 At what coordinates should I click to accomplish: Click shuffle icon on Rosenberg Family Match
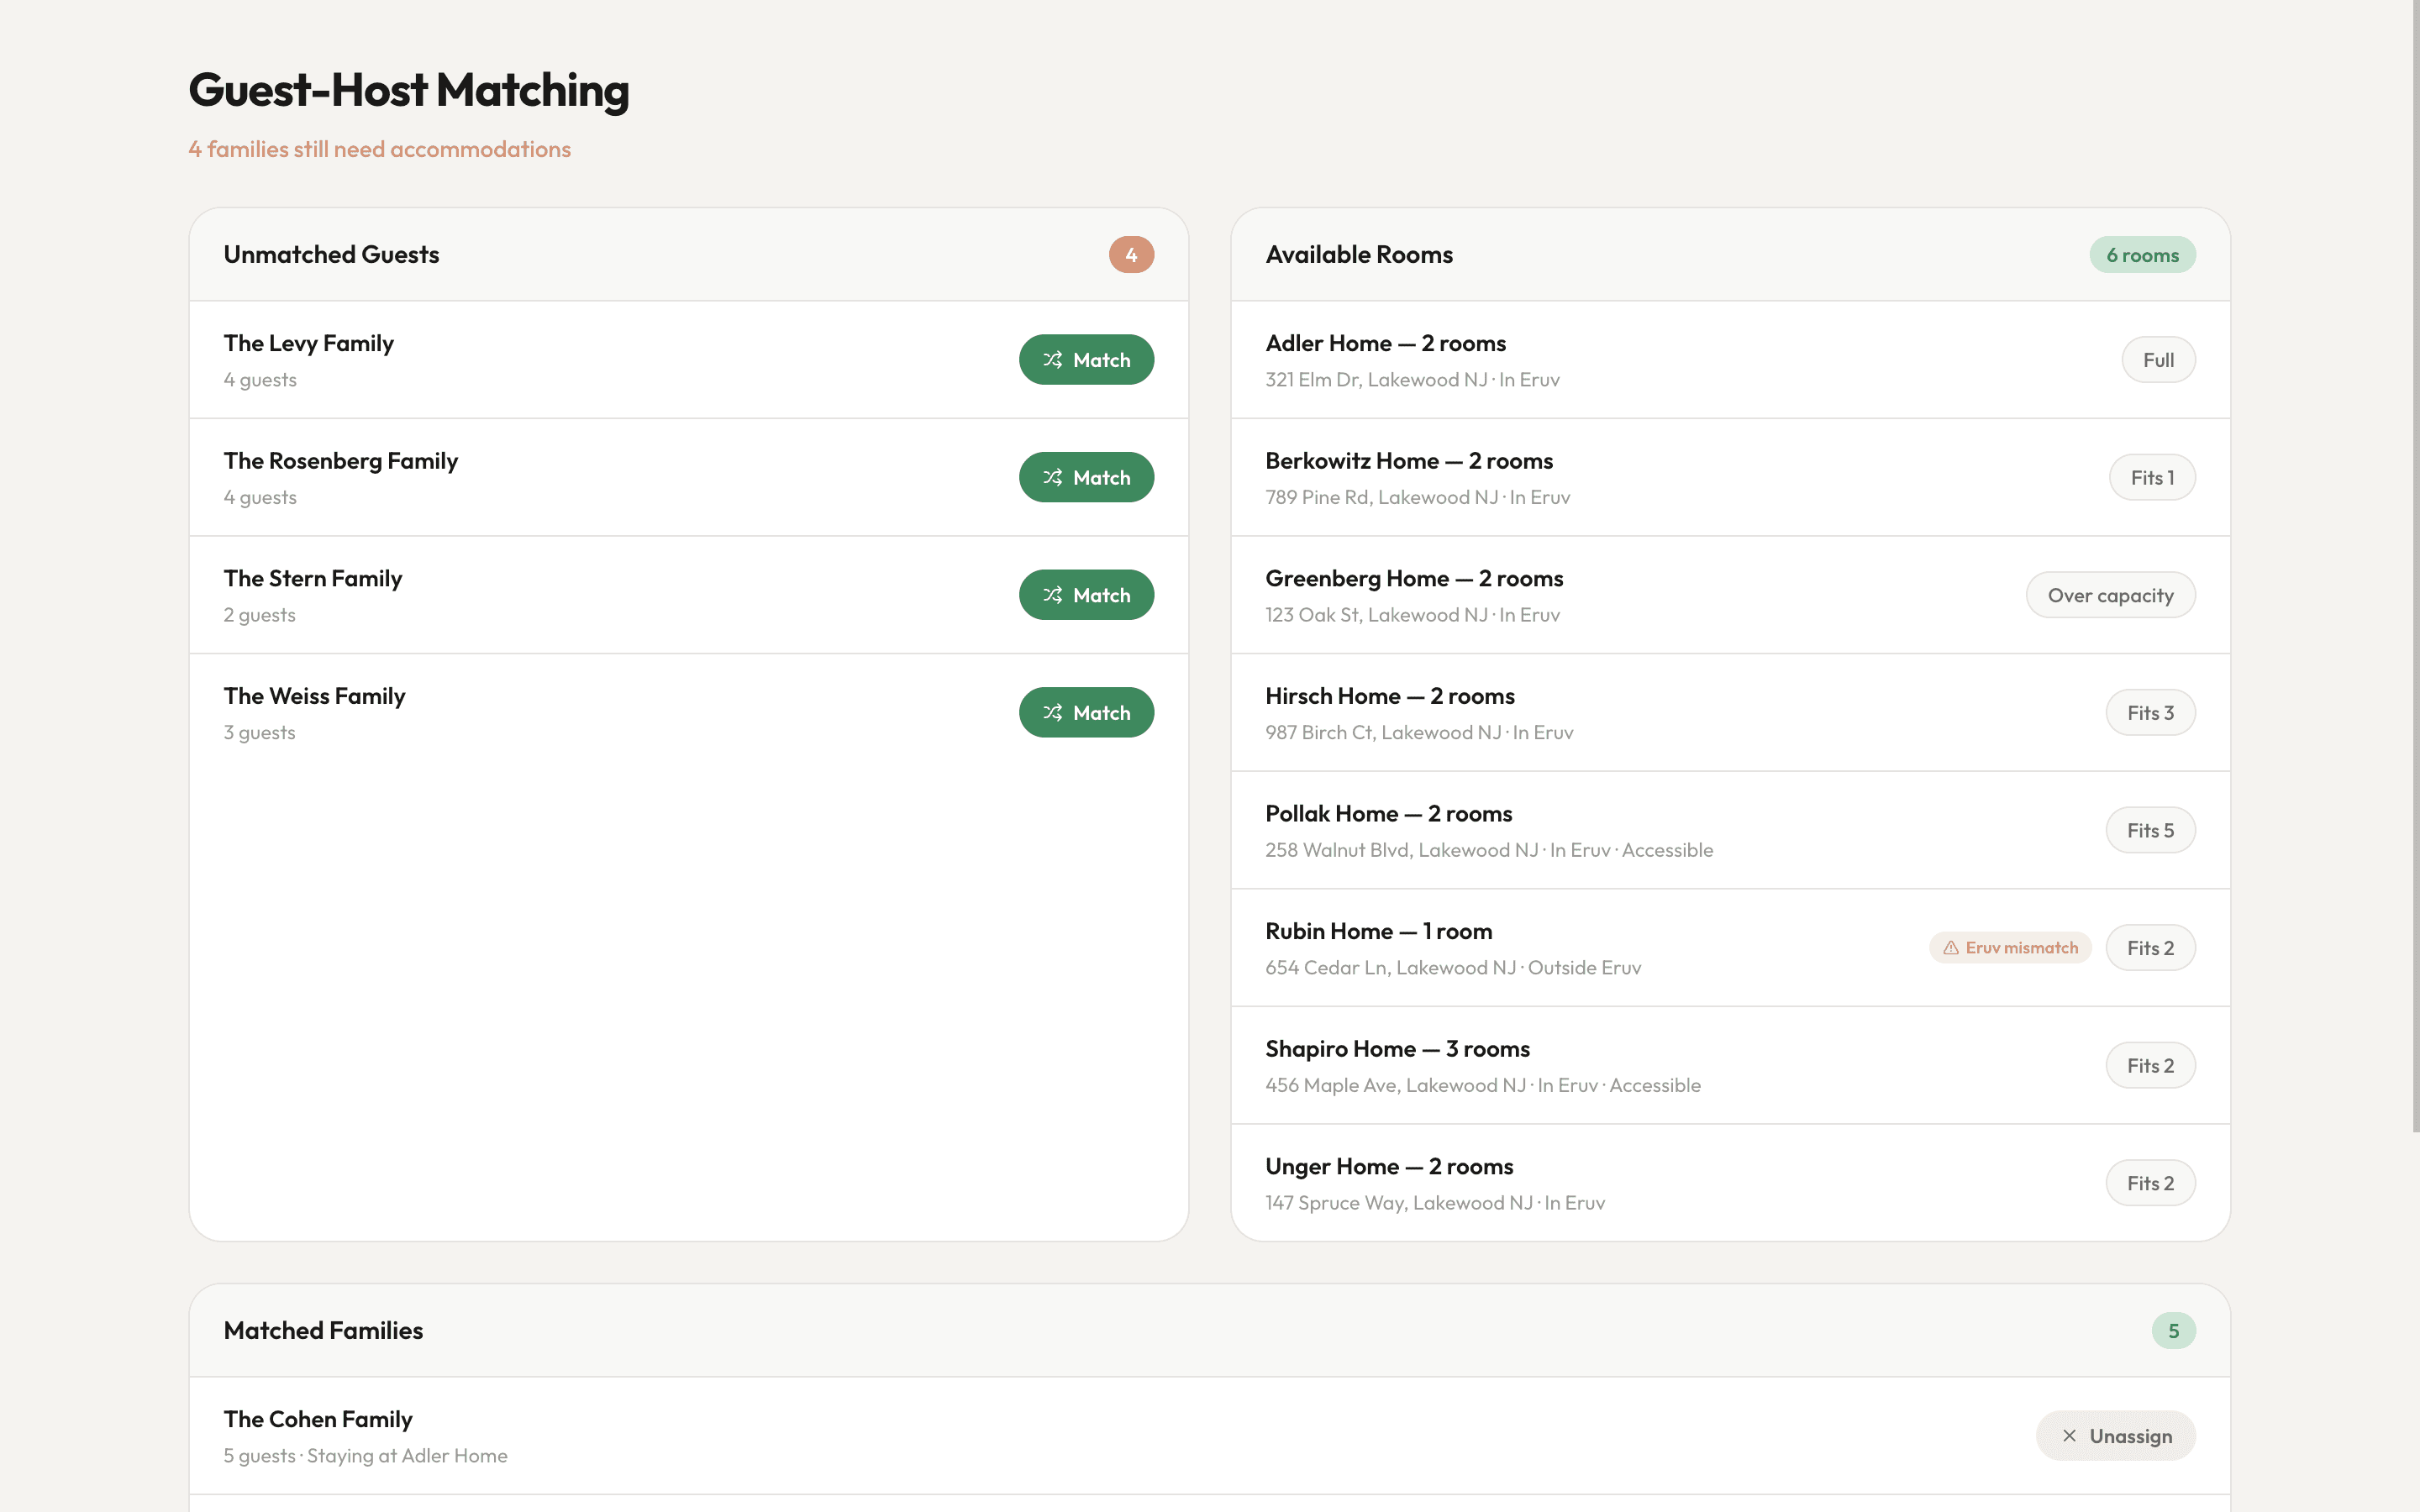click(x=1052, y=478)
